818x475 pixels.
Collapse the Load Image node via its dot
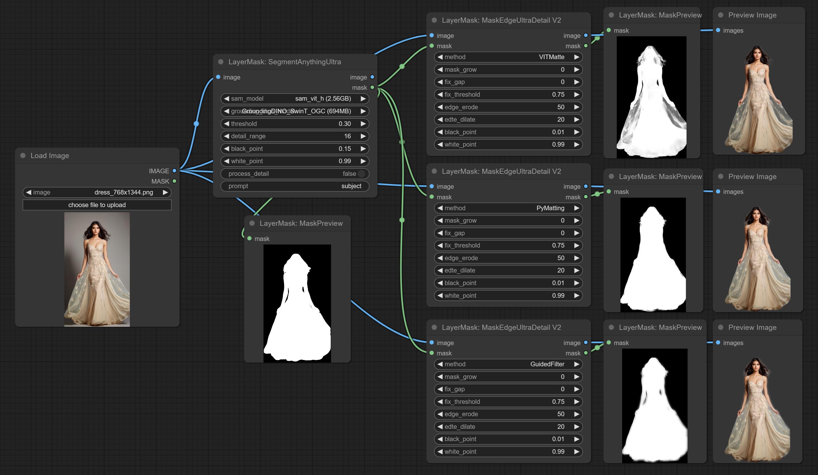point(23,155)
